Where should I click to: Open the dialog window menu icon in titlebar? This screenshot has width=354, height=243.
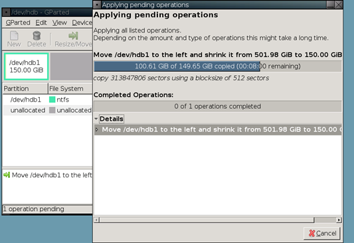[97, 5]
